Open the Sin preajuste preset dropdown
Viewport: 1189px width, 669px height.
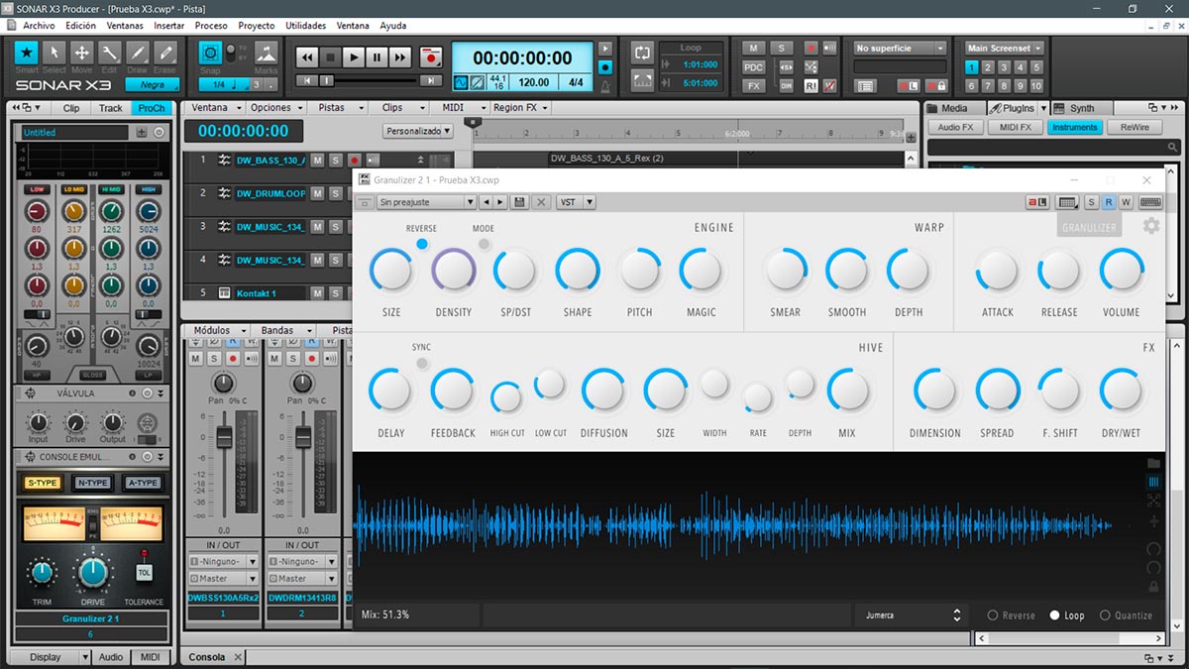pos(426,202)
